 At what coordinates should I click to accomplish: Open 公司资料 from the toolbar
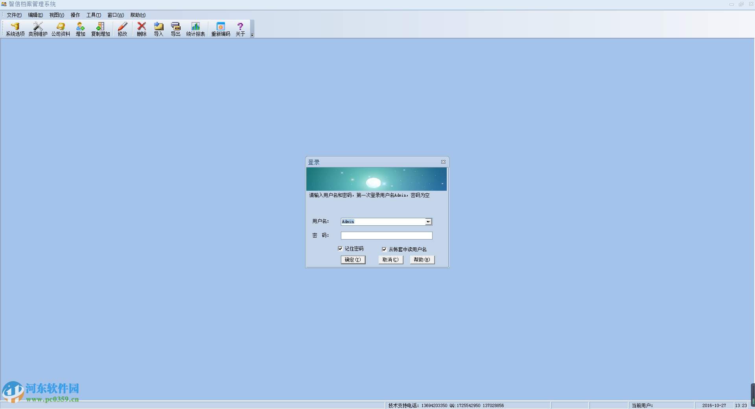(61, 29)
